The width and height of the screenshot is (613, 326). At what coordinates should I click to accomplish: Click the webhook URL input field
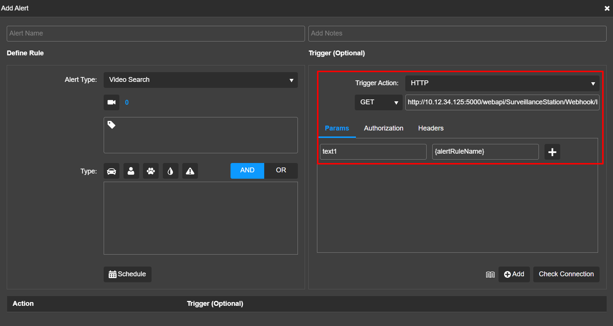coord(502,102)
